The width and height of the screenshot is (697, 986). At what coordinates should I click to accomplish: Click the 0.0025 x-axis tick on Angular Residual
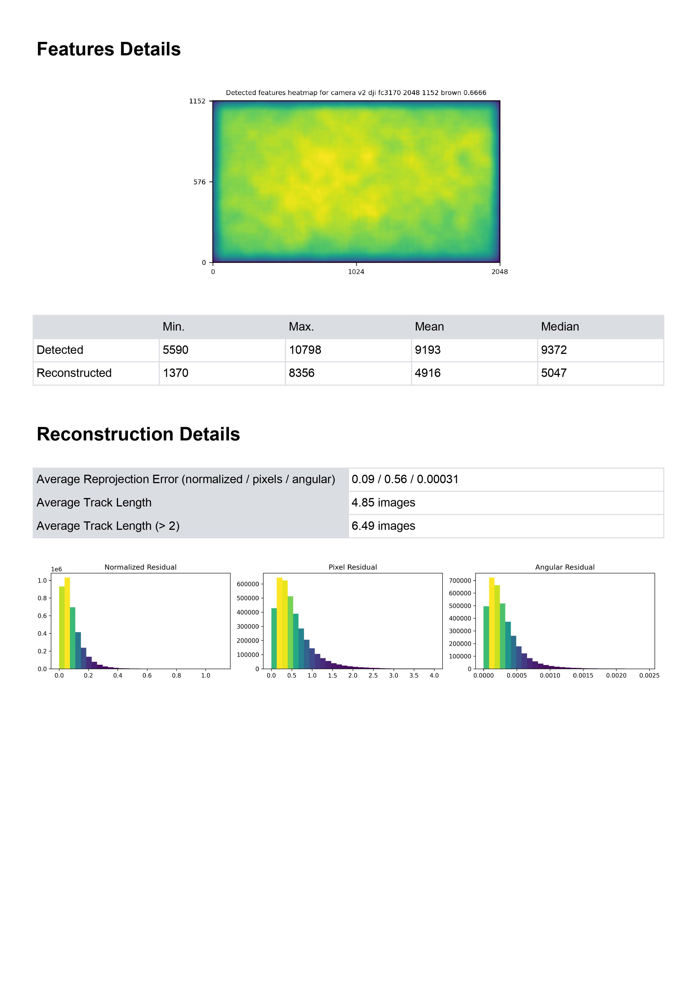pyautogui.click(x=649, y=675)
